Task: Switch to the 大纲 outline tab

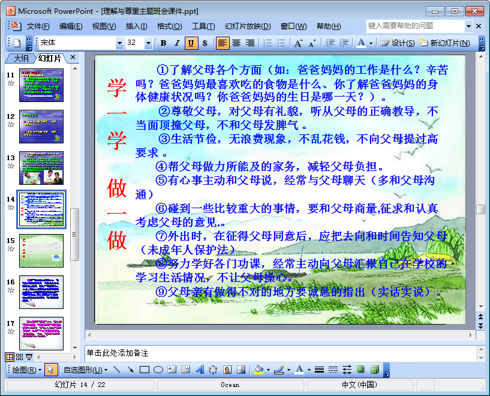Action: click(x=20, y=58)
